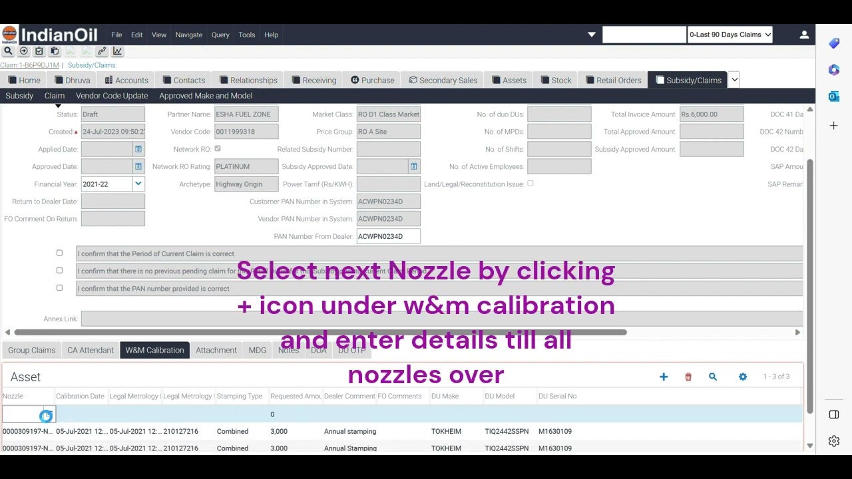The height and width of the screenshot is (479, 852).
Task: Click the page scroll down arrow
Action: [x=810, y=446]
